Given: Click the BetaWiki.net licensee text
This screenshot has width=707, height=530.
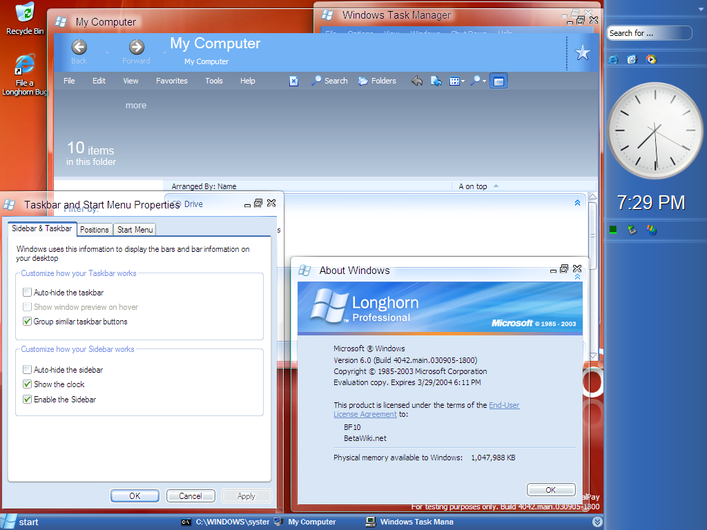Looking at the screenshot, I should point(365,438).
